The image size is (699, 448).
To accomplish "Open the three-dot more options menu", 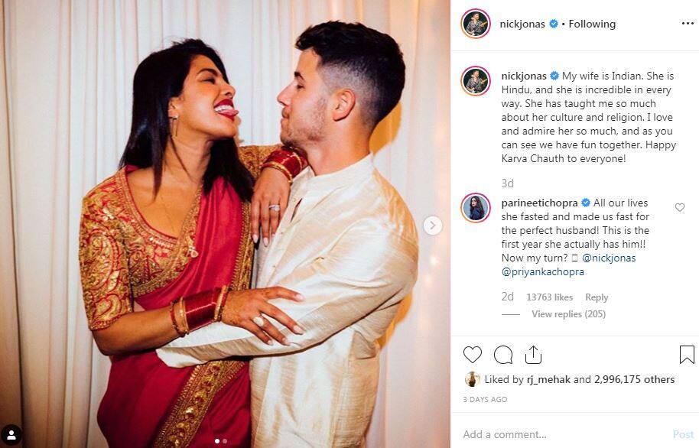I will coord(688,23).
